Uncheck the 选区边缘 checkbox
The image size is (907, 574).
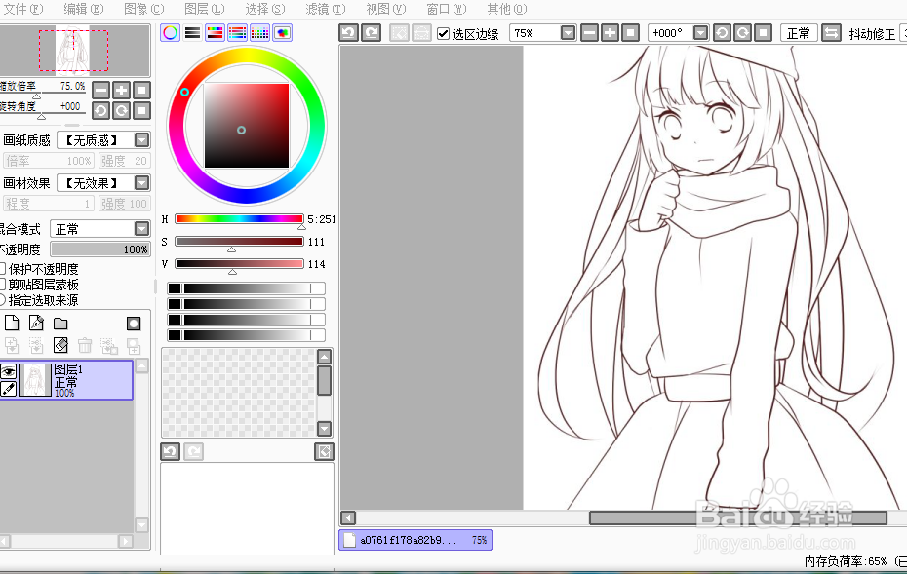443,33
